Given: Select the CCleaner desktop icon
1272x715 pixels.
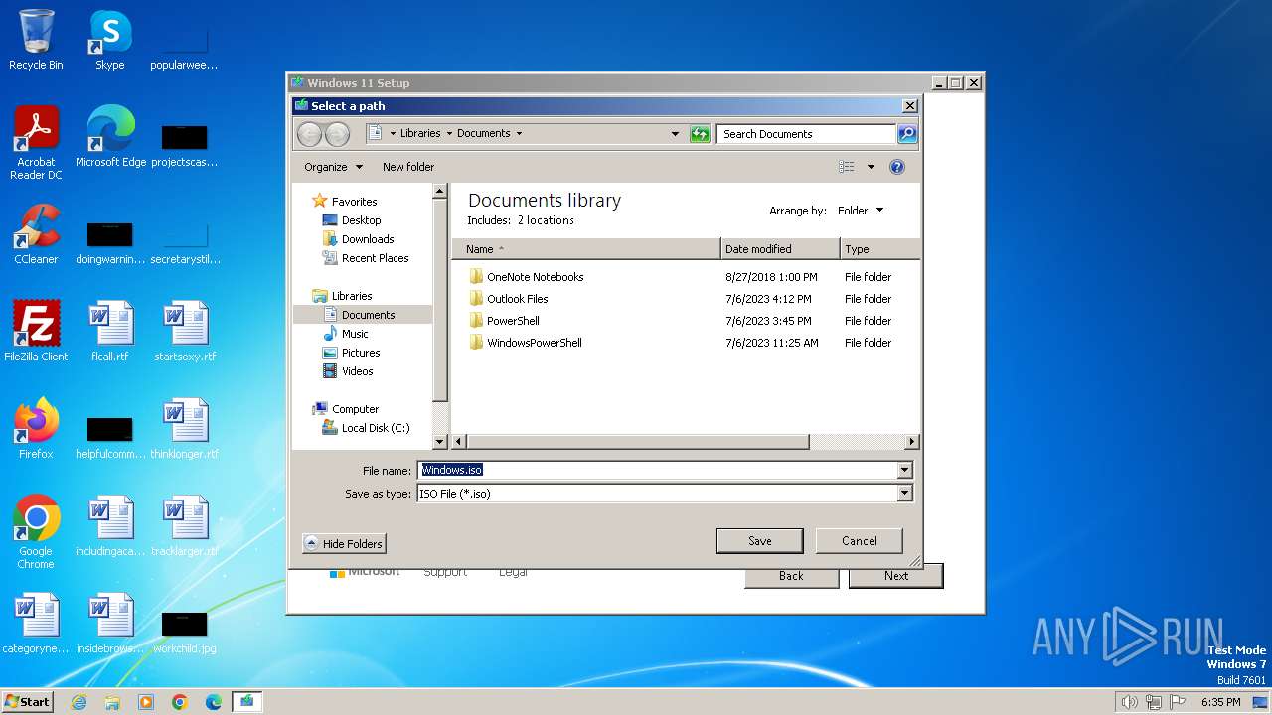Looking at the screenshot, I should (x=36, y=234).
